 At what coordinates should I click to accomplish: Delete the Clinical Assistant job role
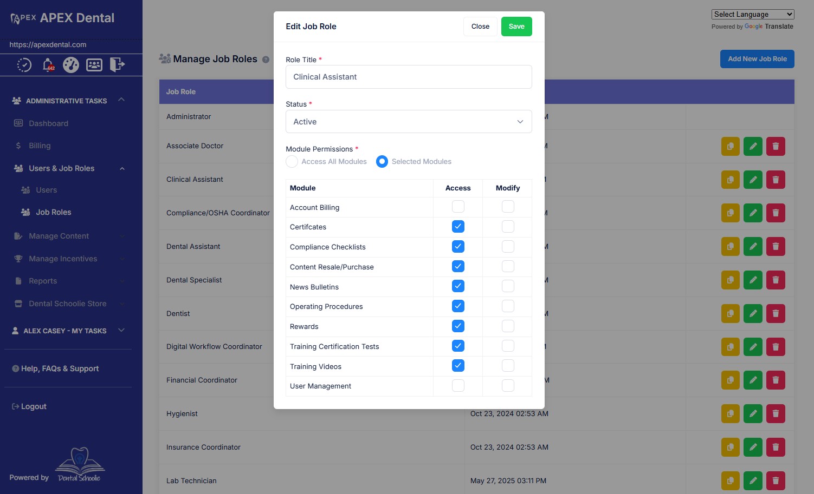click(776, 180)
